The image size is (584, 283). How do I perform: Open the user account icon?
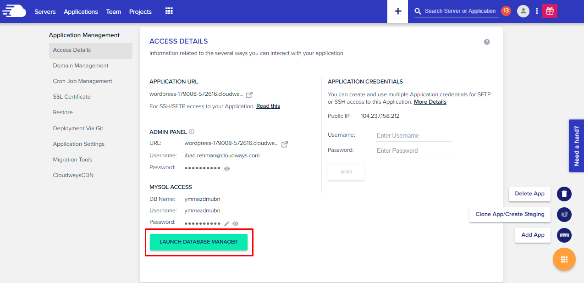pos(523,11)
